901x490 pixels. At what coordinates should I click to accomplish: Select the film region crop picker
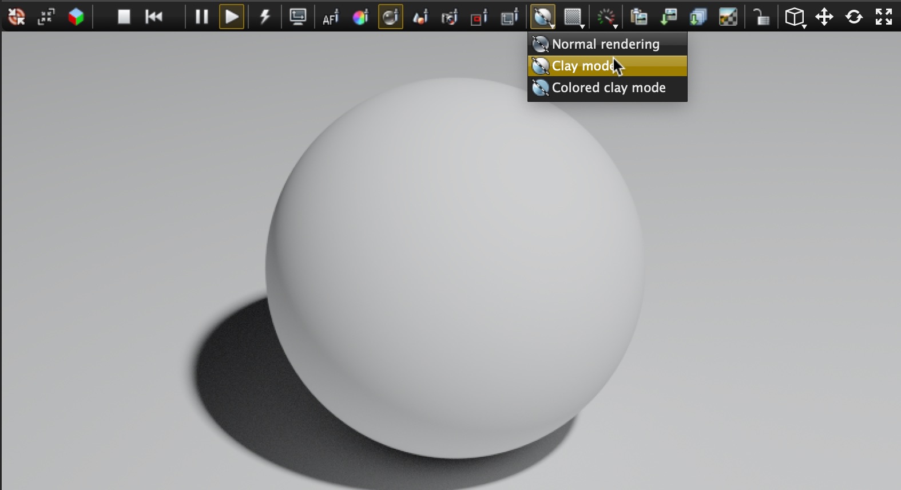[x=509, y=17]
